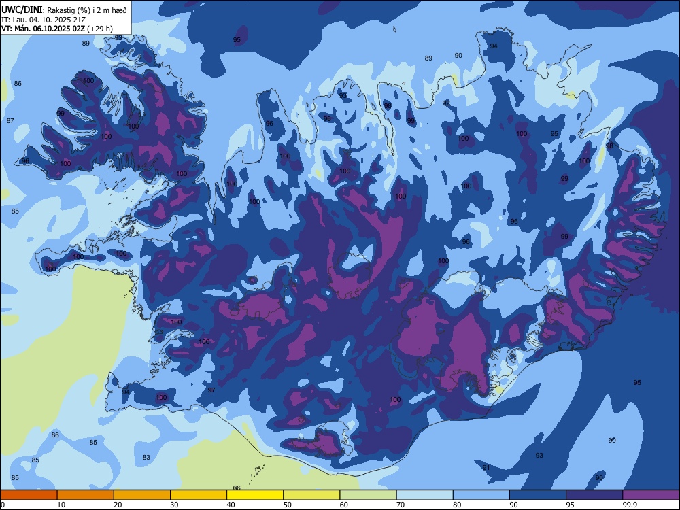Screen dimensions: 680x510
Task: Click the 93 value on the northern peninsula
Action: pos(343,95)
